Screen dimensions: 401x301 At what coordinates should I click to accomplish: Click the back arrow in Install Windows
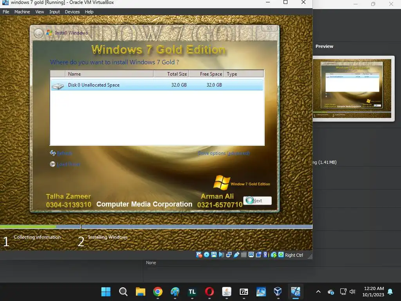coord(39,34)
